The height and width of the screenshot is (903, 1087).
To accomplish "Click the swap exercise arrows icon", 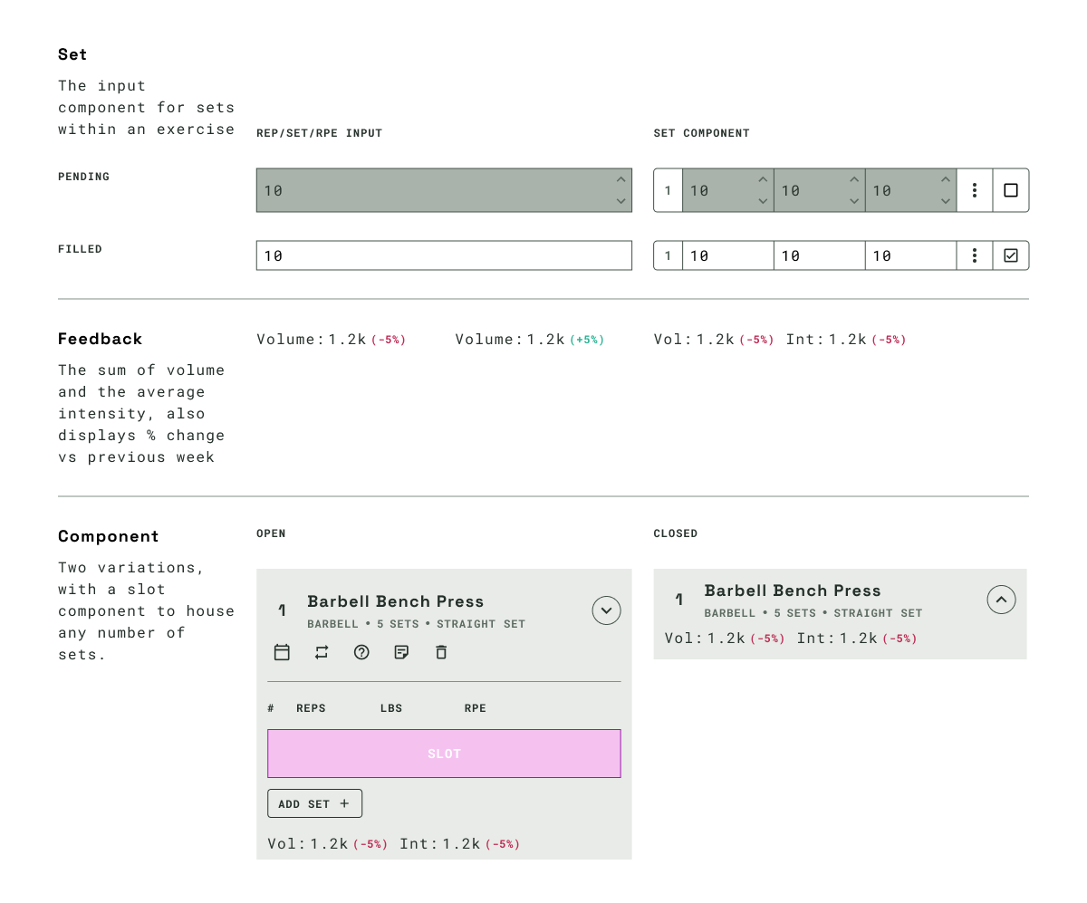I will (322, 652).
